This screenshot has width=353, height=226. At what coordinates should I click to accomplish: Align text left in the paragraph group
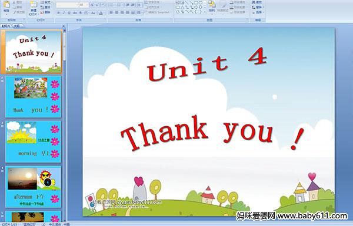(x=111, y=12)
